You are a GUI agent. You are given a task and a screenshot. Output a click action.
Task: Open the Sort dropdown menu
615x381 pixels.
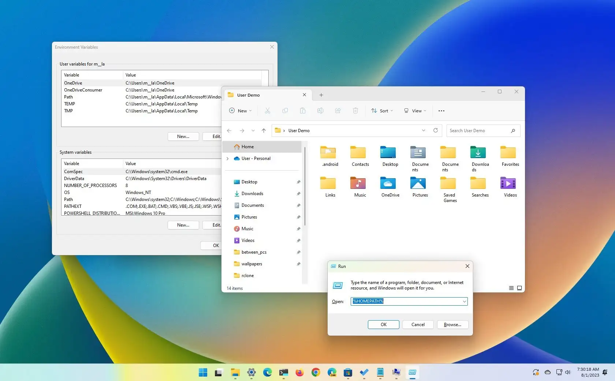click(x=382, y=111)
